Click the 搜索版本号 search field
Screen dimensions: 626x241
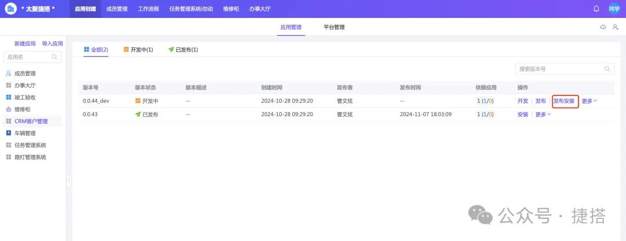tap(559, 69)
